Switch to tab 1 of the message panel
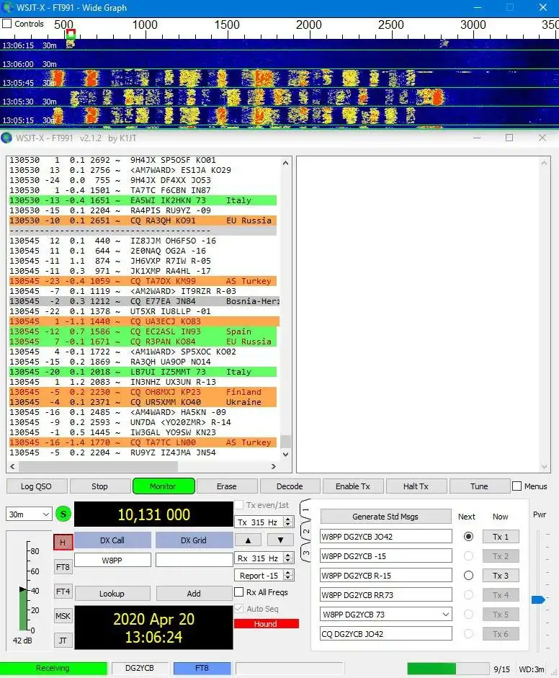 [305, 510]
